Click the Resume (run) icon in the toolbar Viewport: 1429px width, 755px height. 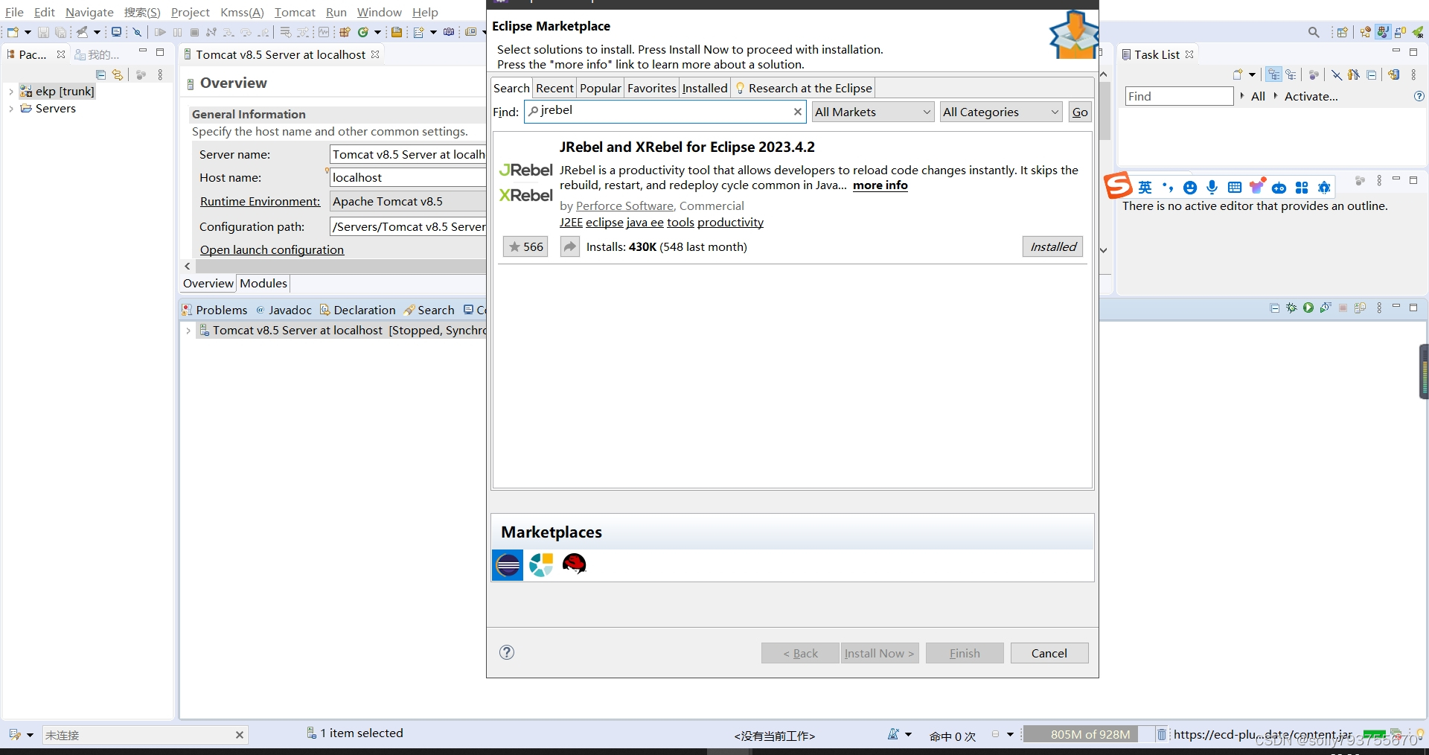161,33
